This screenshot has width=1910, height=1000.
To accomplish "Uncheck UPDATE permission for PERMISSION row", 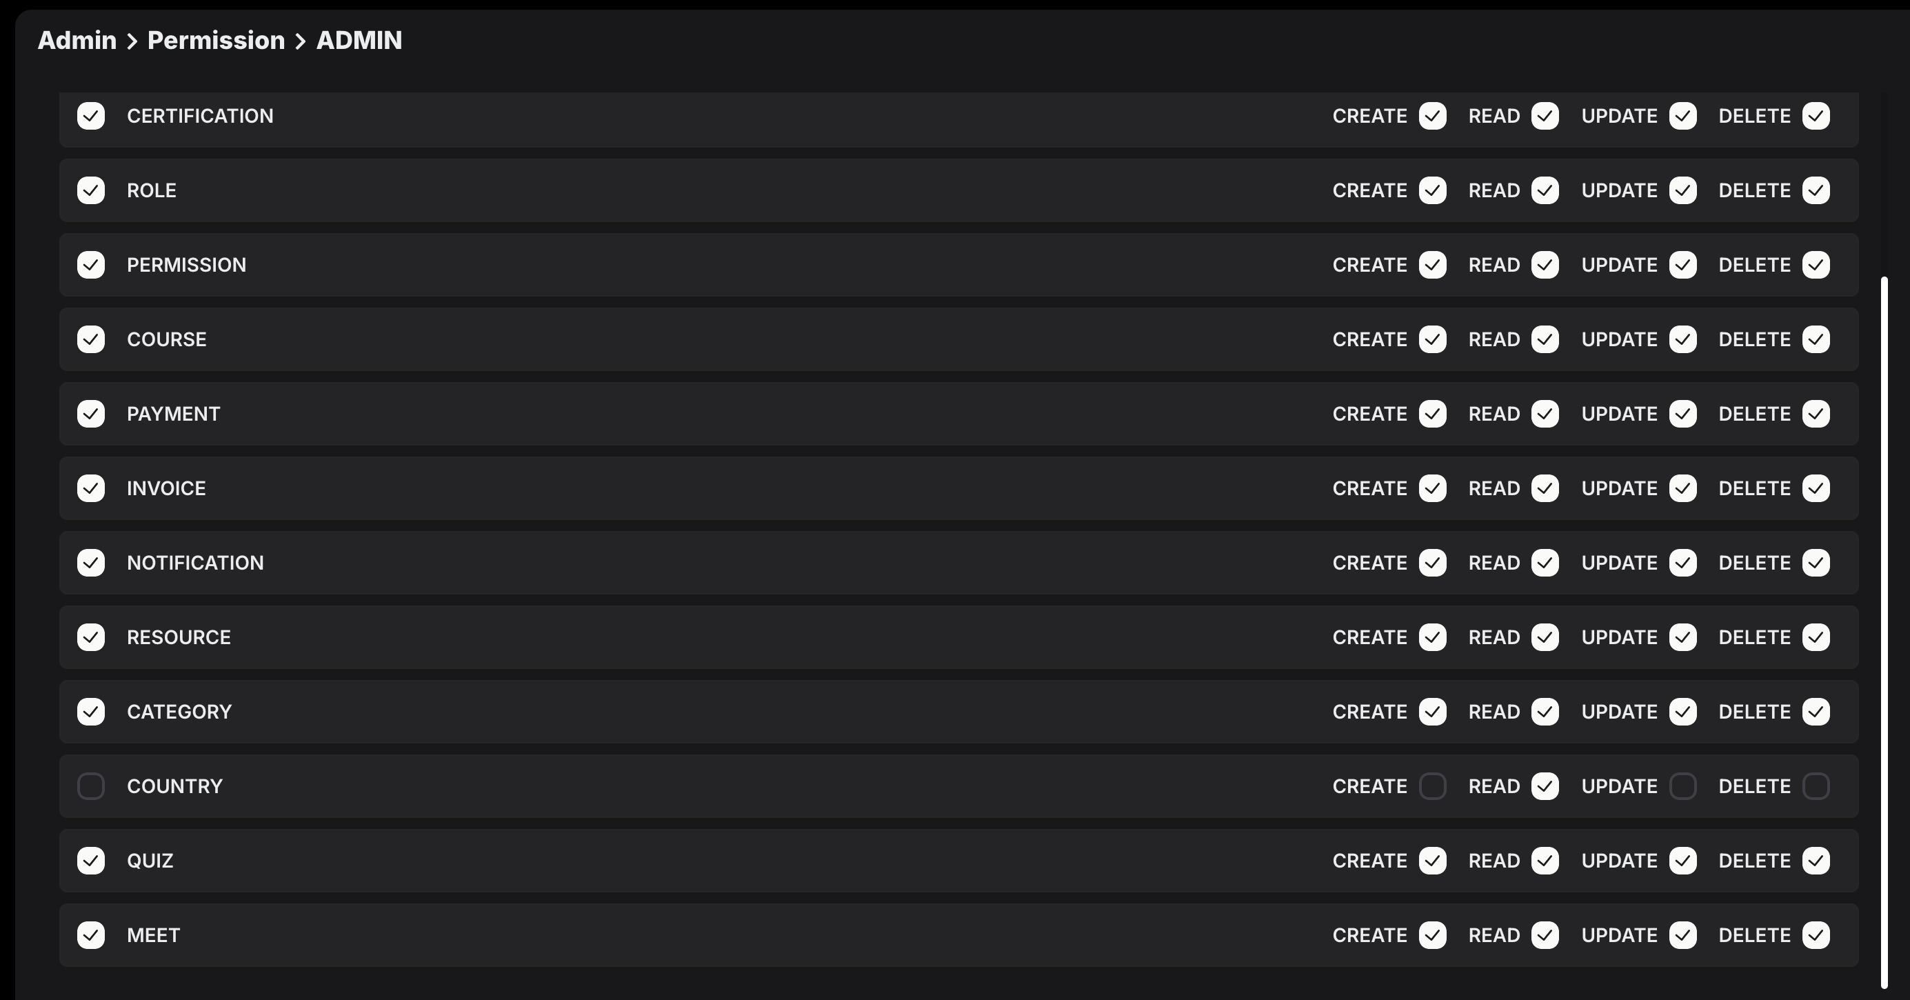I will tap(1683, 265).
